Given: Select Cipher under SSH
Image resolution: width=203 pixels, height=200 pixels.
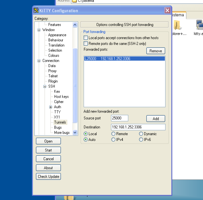Looking at the screenshot, I should (59, 102).
